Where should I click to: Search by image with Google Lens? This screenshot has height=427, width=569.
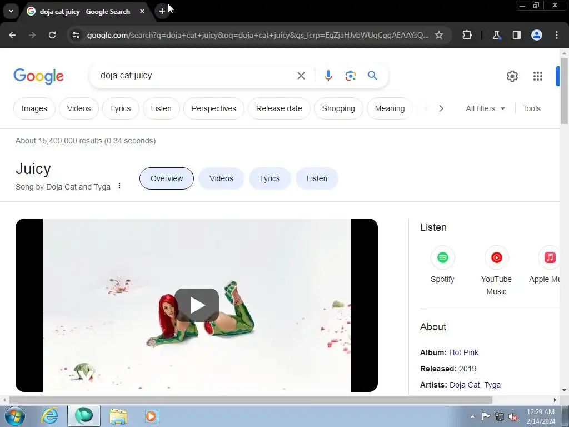(x=350, y=76)
